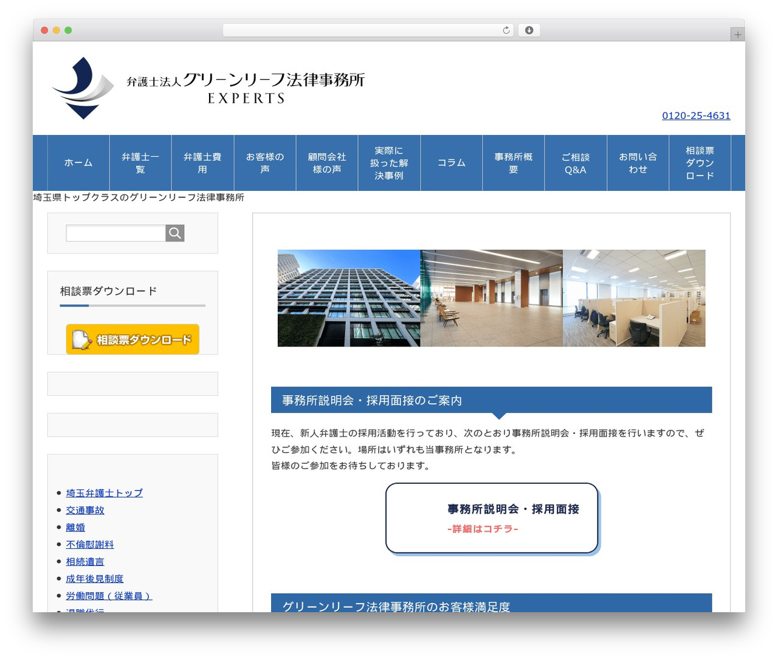Open お客様の声 menu item
778x659 pixels.
coord(265,163)
